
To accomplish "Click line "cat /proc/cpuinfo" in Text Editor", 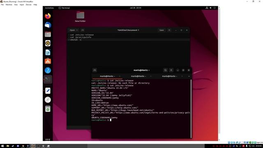I will click(x=81, y=37).
